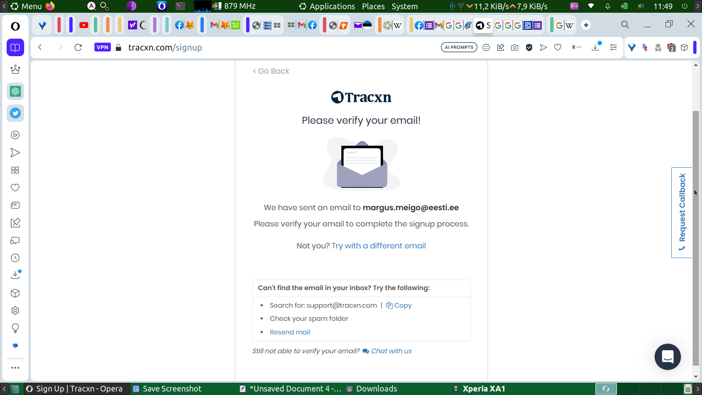
Task: Switch to Xperia XA1 taskbar window
Action: pos(479,389)
